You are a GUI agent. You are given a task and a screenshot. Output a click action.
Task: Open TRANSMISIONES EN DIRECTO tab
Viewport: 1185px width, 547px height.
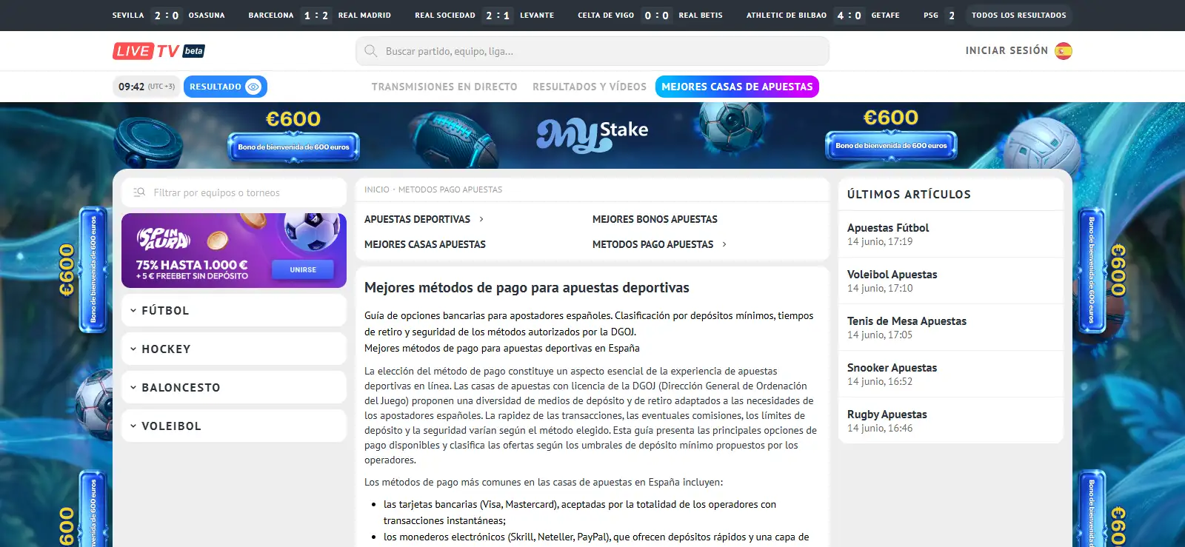pos(444,87)
